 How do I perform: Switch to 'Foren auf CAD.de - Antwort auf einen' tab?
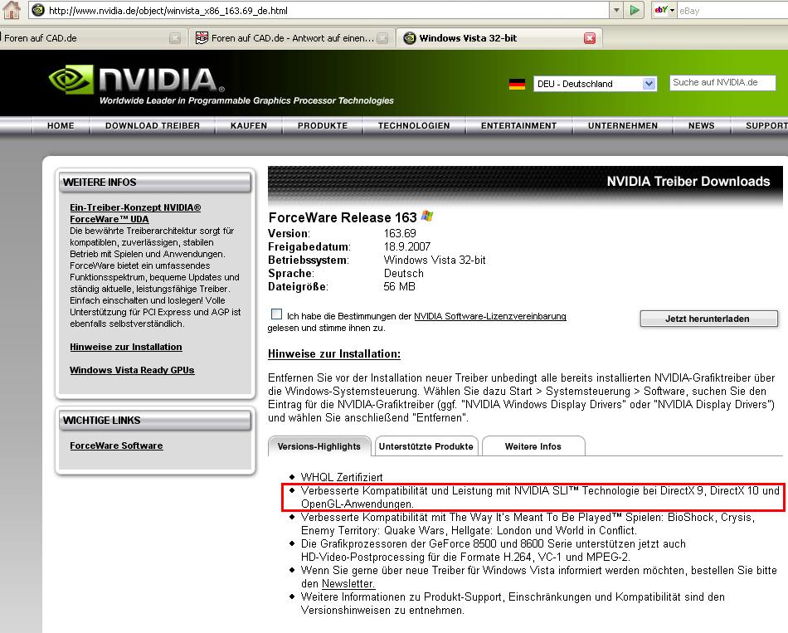point(291,38)
